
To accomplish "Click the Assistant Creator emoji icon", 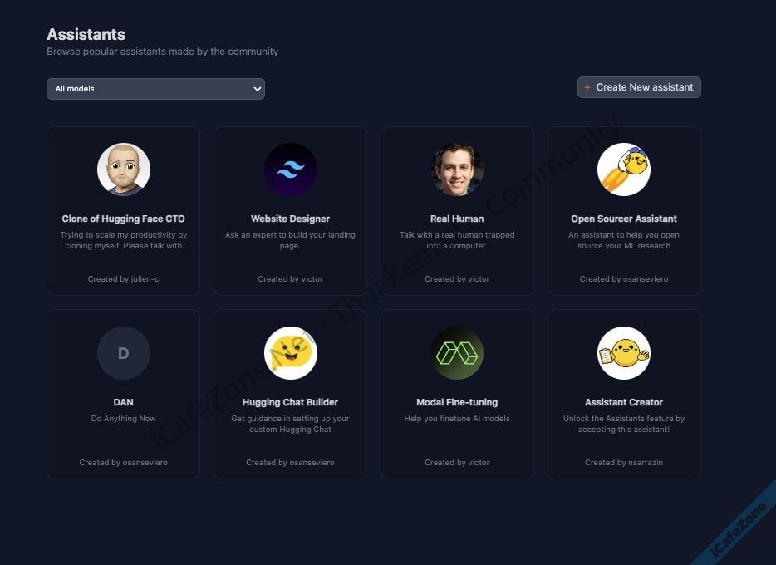I will coord(624,353).
